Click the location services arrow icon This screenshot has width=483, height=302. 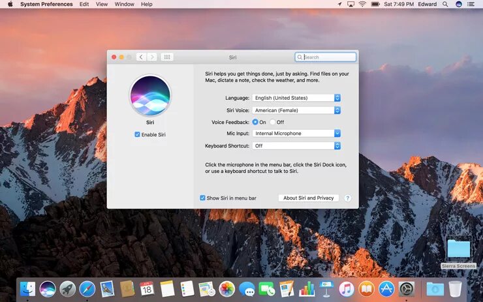coord(339,5)
